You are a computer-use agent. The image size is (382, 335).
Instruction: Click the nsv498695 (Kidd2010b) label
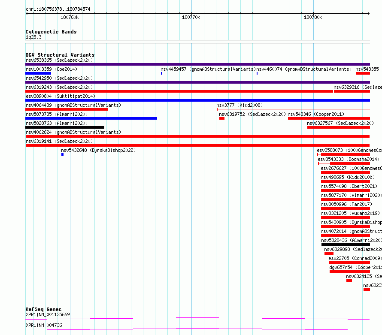(348, 177)
